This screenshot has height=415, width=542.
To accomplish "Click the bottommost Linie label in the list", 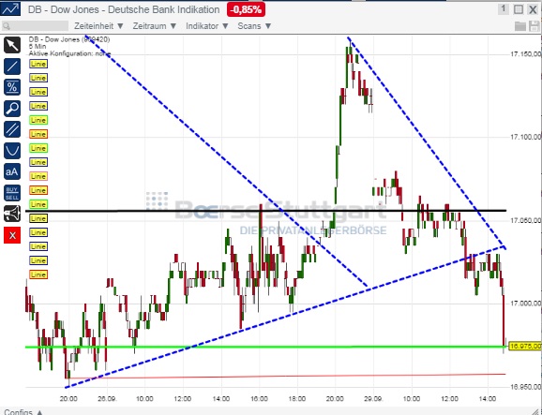I will pos(38,274).
